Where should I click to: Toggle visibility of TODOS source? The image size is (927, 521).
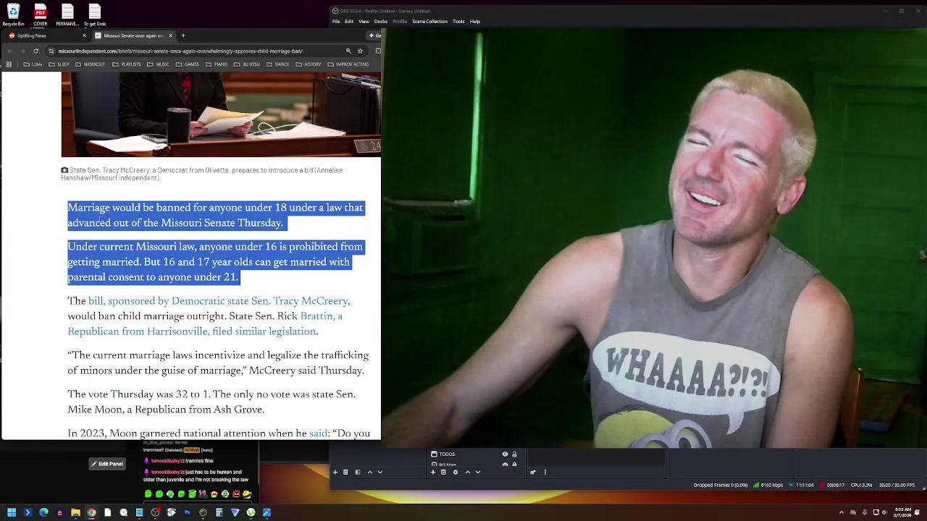505,454
